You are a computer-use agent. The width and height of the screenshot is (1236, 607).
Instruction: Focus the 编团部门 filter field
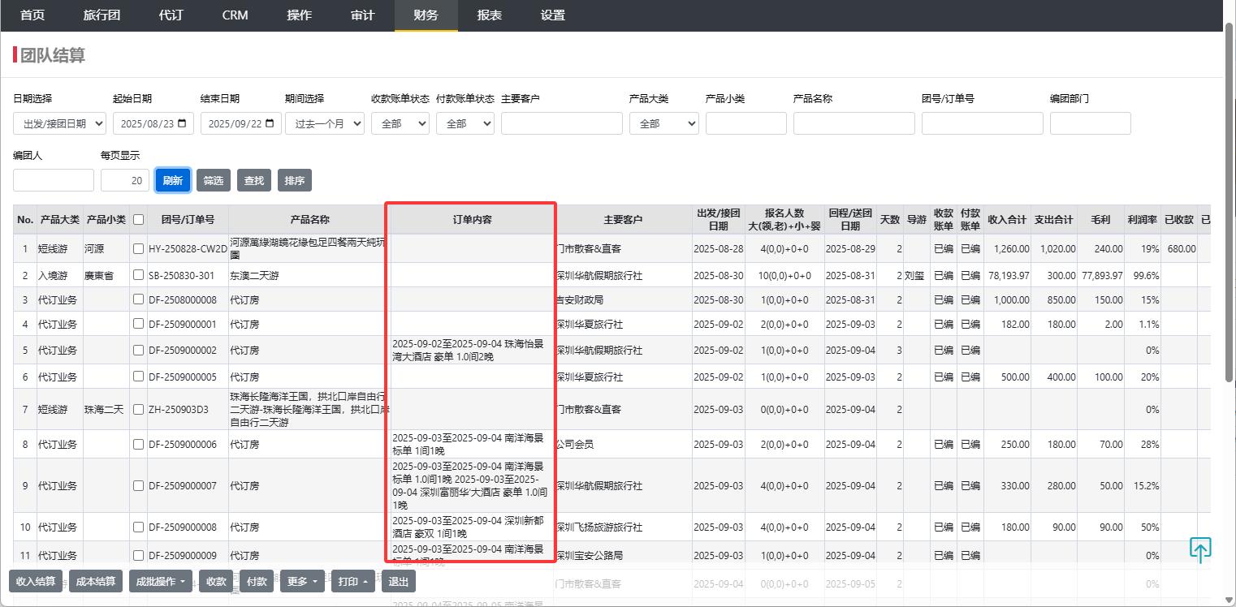point(1091,123)
